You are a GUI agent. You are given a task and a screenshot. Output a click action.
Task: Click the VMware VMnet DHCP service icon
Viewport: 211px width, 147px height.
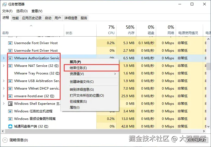click(10, 89)
